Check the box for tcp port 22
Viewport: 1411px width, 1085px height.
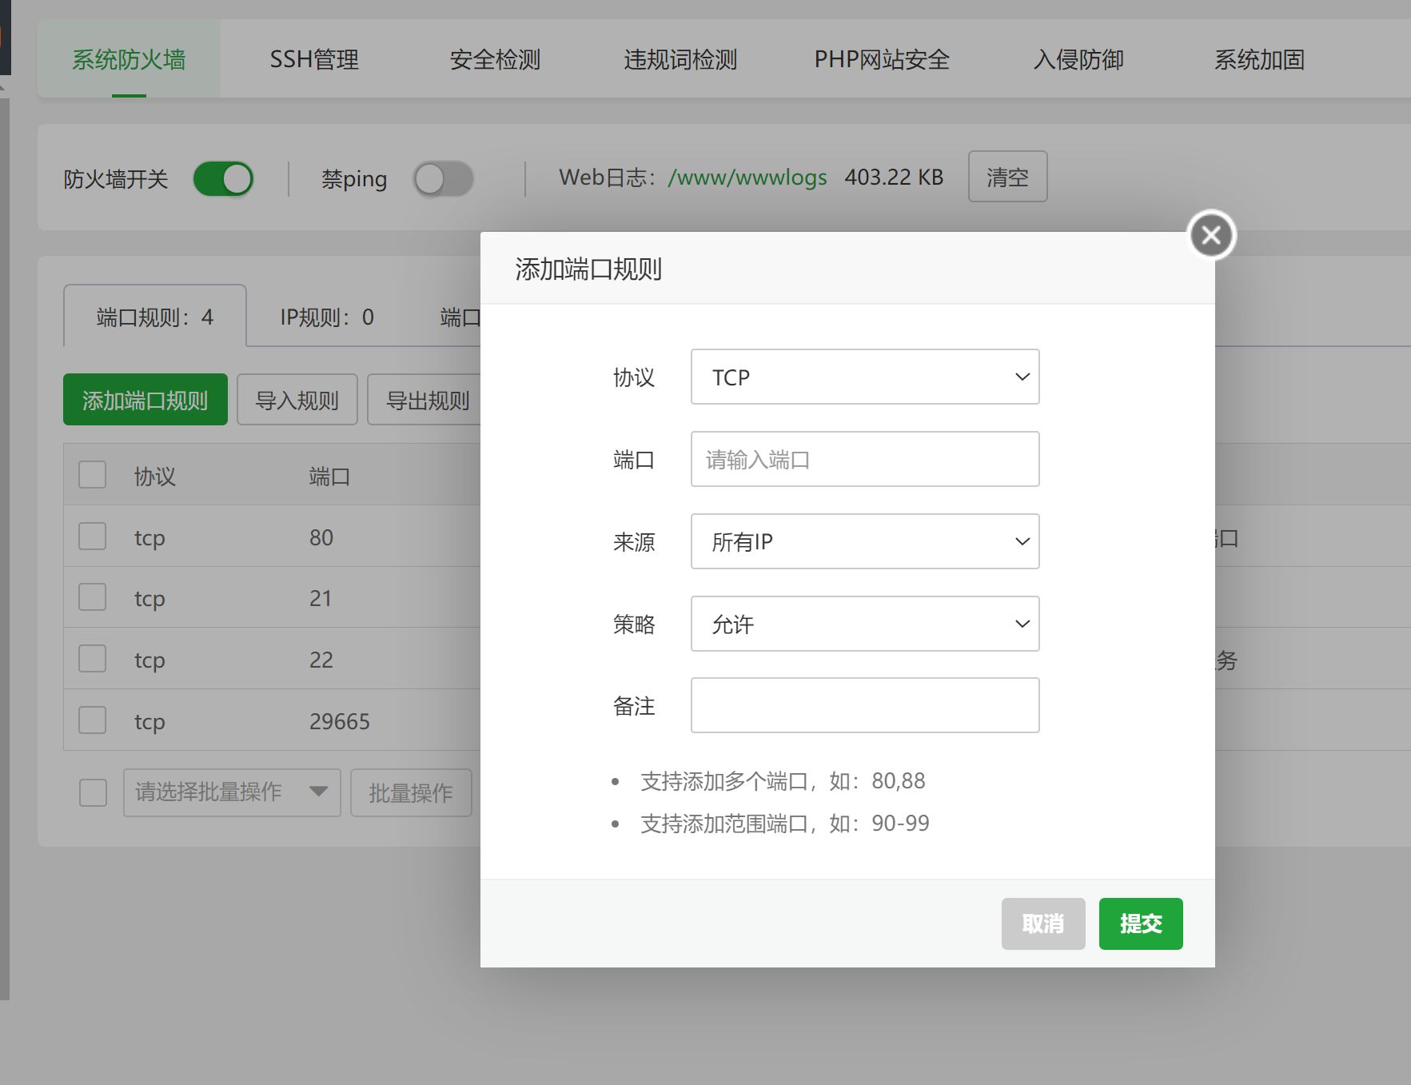[93, 658]
